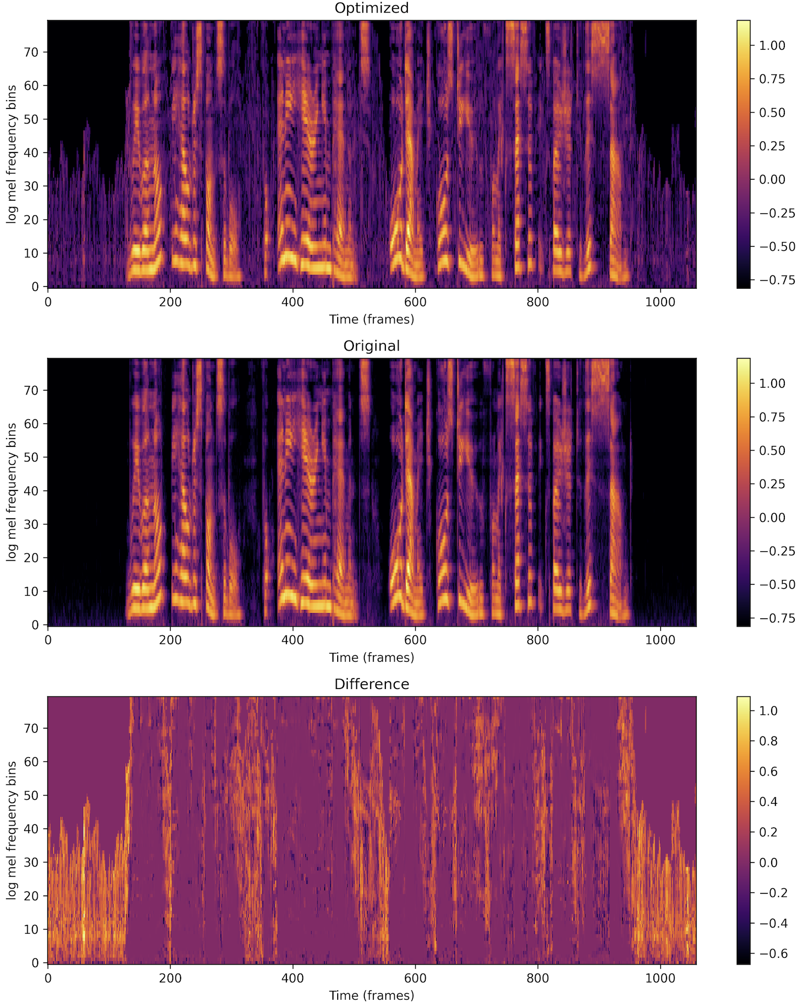Click the 10 y-axis tick on the Difference plot
Viewport: 800px width, 1006px height.
tap(31, 929)
